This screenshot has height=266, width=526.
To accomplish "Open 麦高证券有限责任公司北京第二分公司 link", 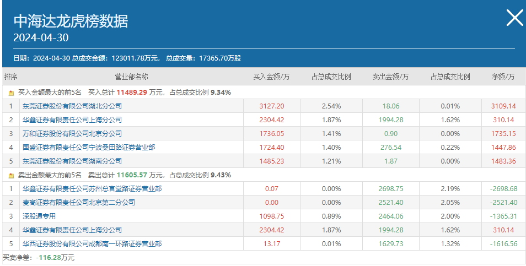I will [x=79, y=202].
